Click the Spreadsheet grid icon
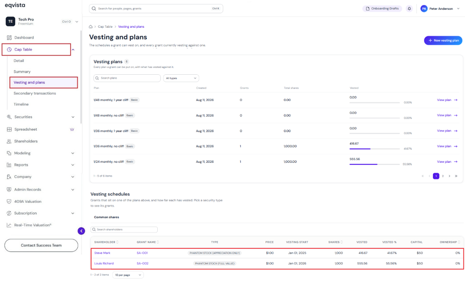 pos(9,130)
